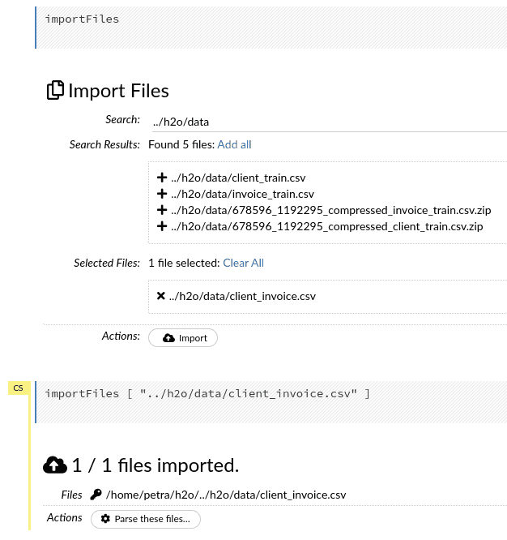Click the Import button

[183, 338]
